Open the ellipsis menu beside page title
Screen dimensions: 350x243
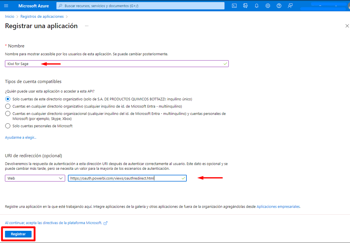pyautogui.click(x=87, y=26)
